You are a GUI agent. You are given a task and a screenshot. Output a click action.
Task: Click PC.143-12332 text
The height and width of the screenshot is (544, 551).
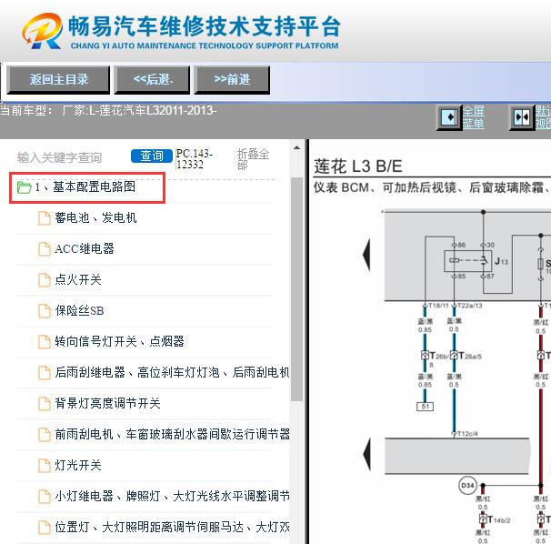pos(195,159)
